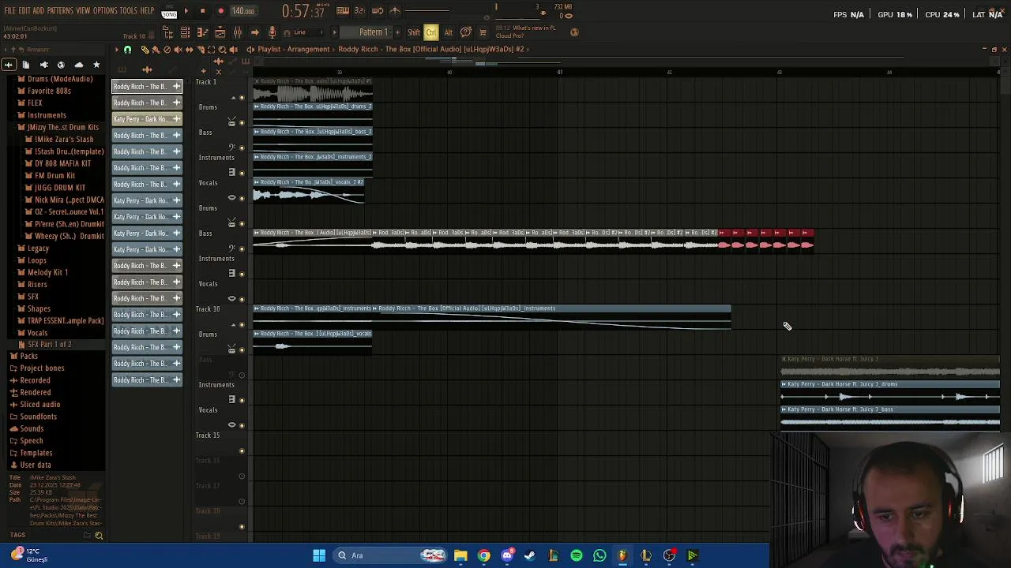Open the browser cloud tab icon

78,65
